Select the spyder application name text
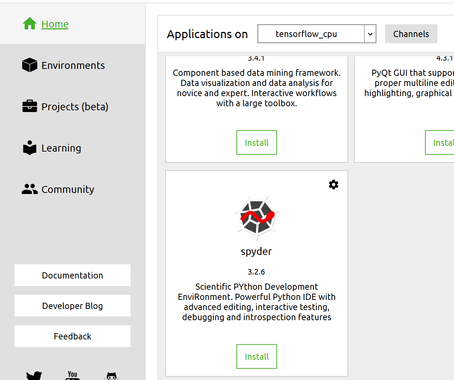This screenshot has height=380, width=454. (256, 252)
